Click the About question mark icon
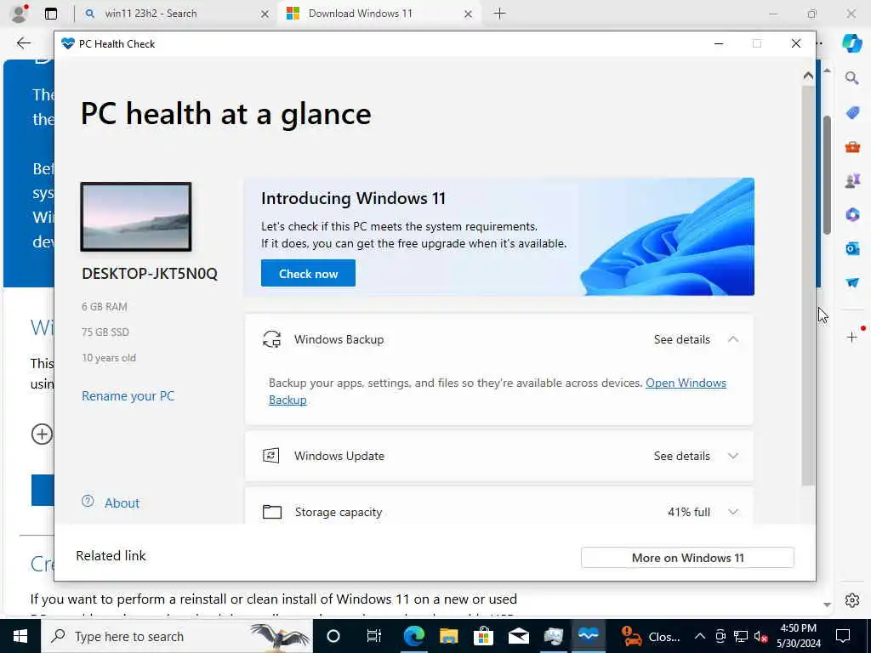Screen dimensions: 871x653 [88, 502]
